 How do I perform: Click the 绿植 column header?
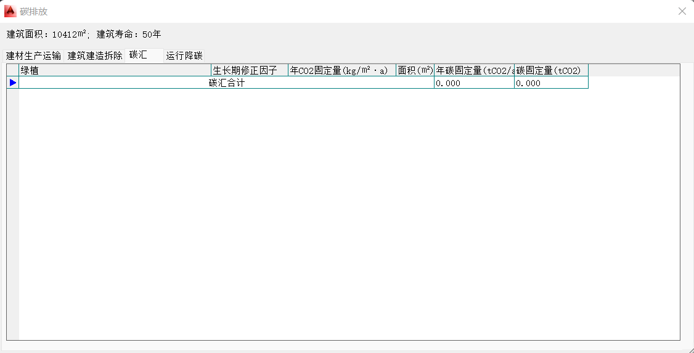click(x=115, y=70)
